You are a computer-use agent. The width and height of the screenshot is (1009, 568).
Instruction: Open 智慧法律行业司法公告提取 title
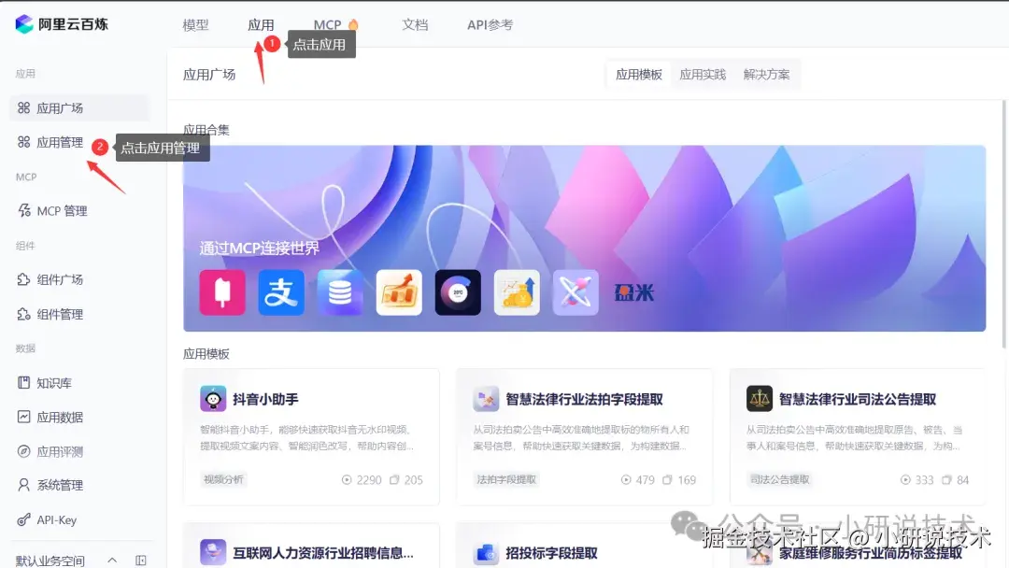[x=858, y=400]
